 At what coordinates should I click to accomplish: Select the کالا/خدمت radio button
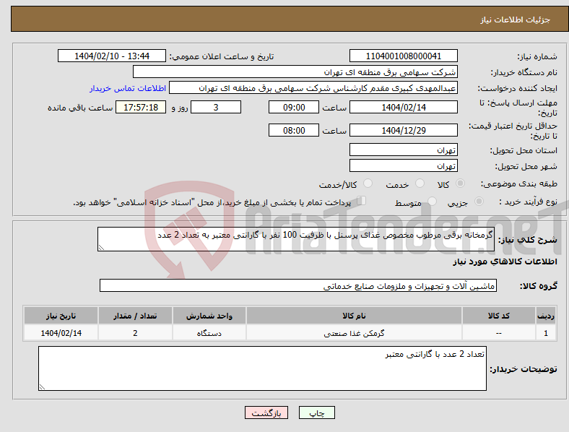(x=368, y=183)
